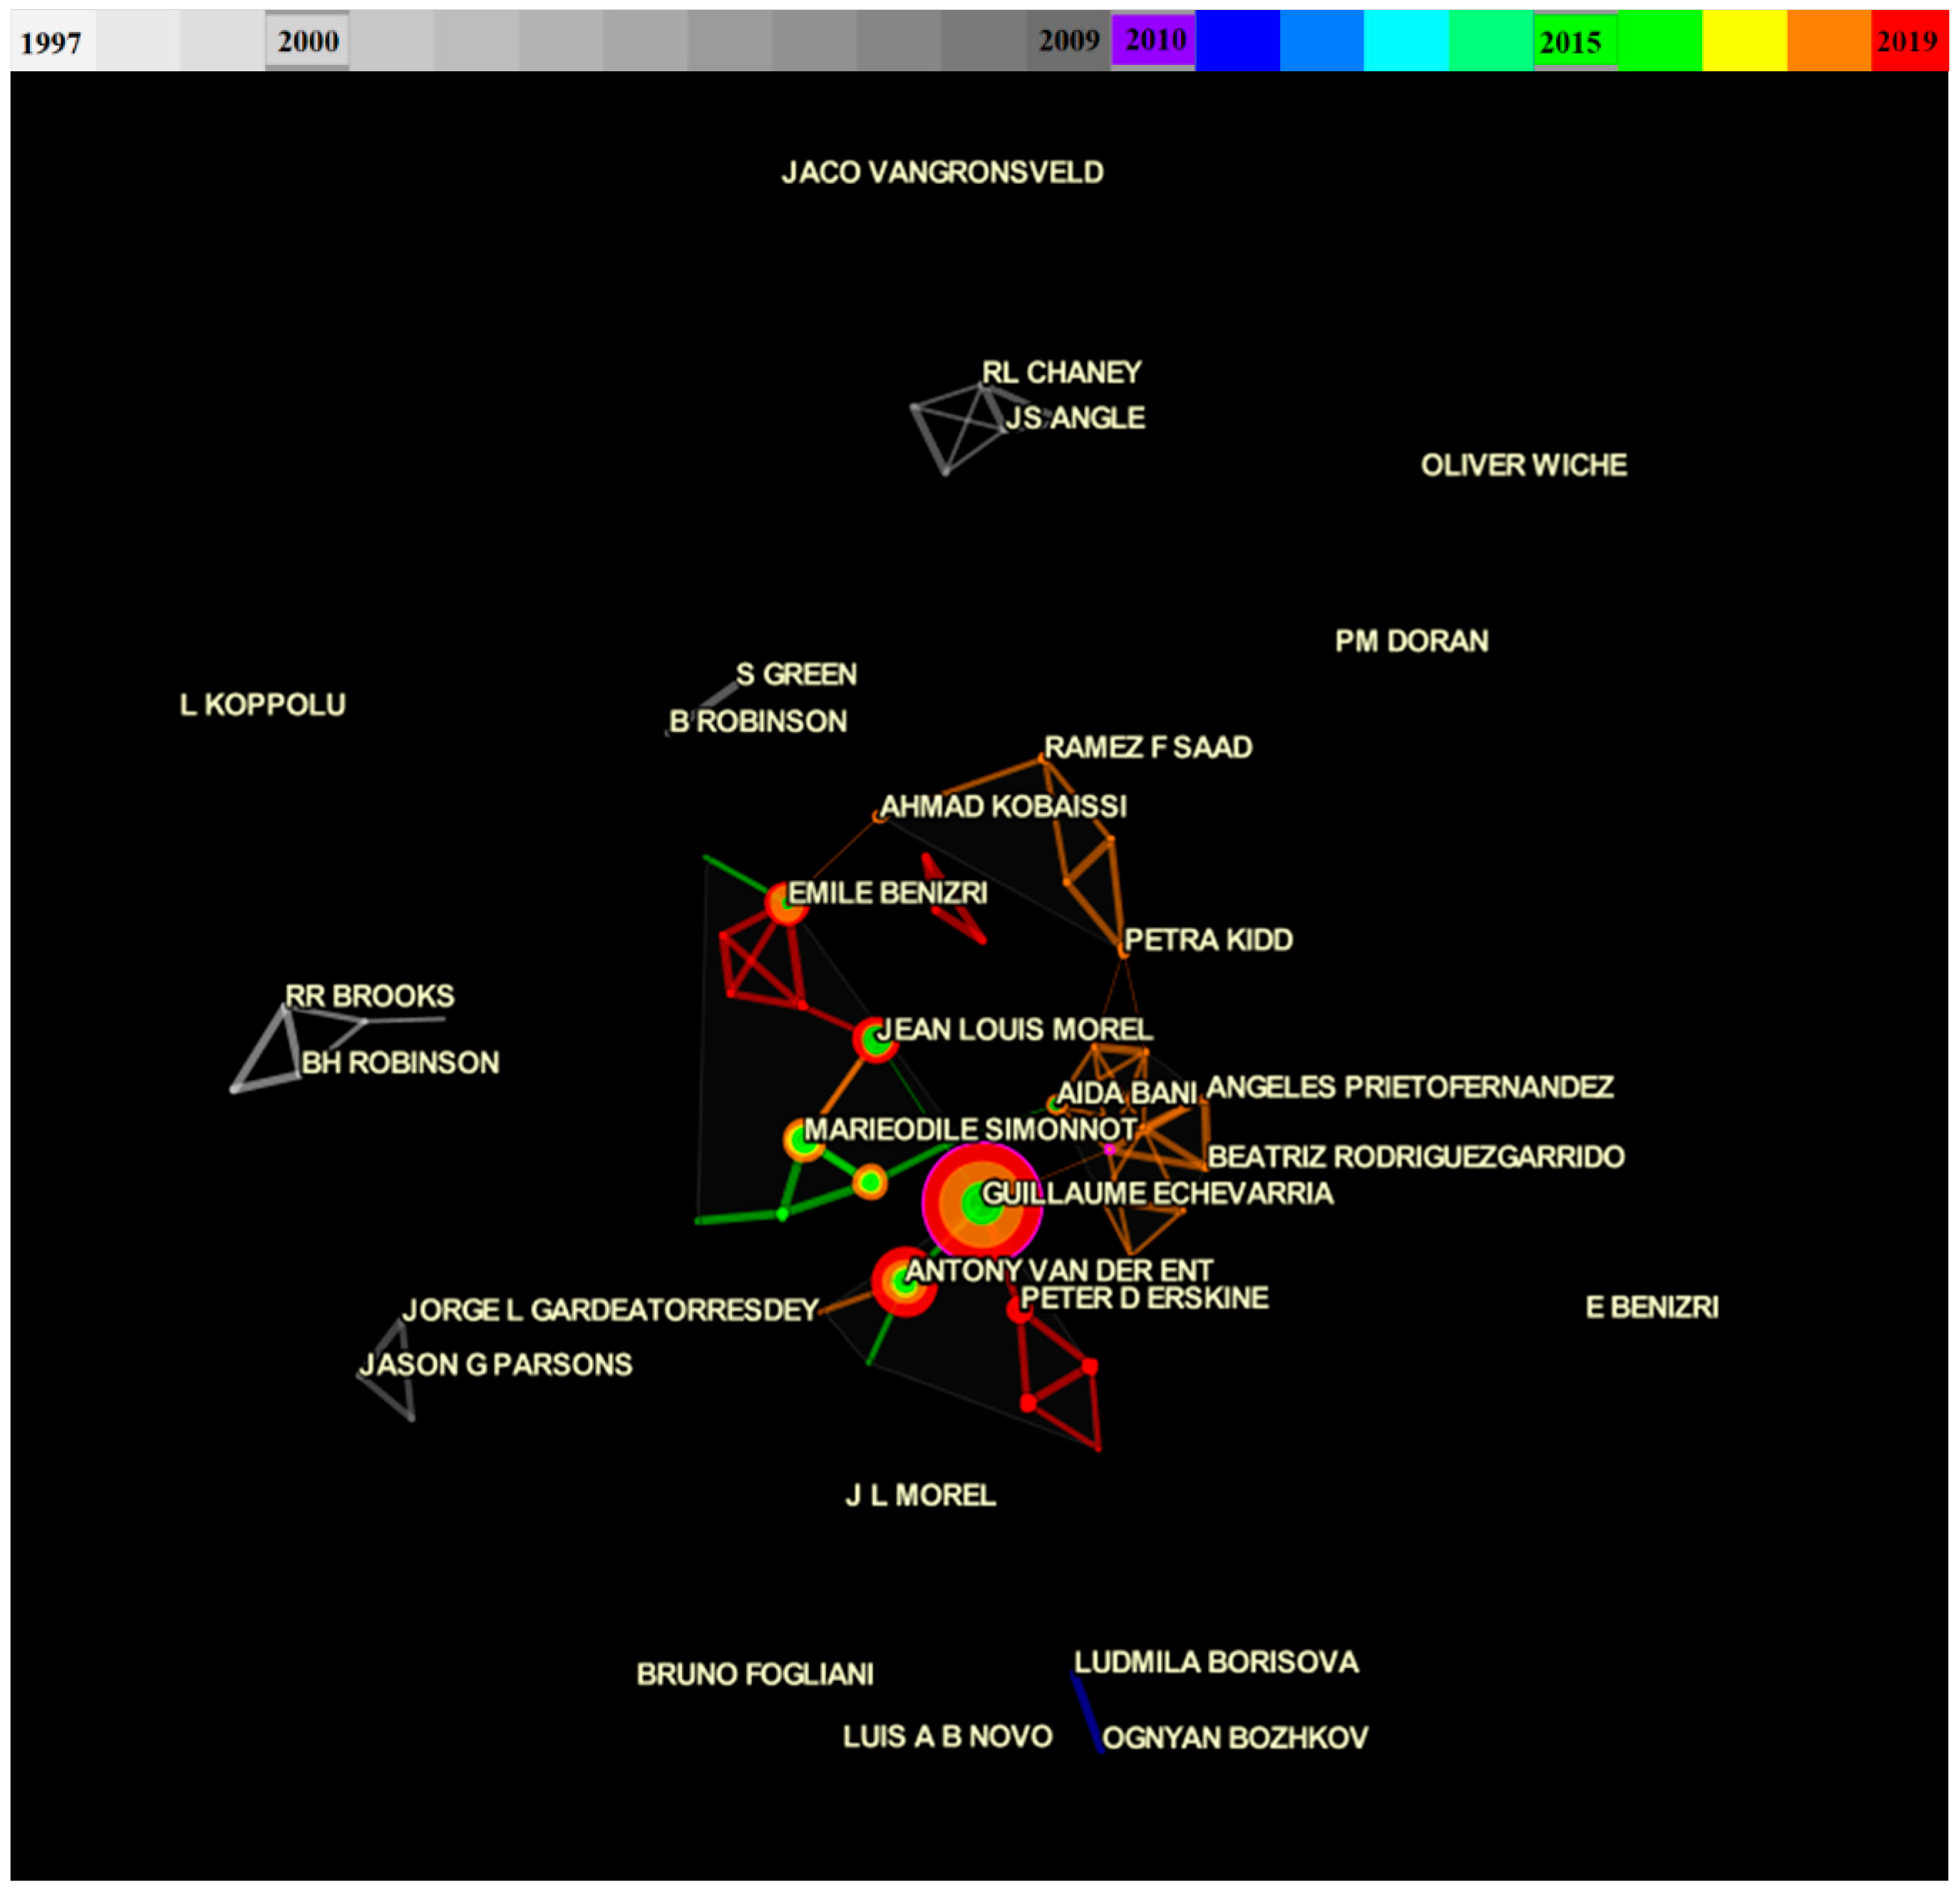Select the BRUNO FOGLIANI label
The image size is (1960, 1894).
(x=755, y=1674)
